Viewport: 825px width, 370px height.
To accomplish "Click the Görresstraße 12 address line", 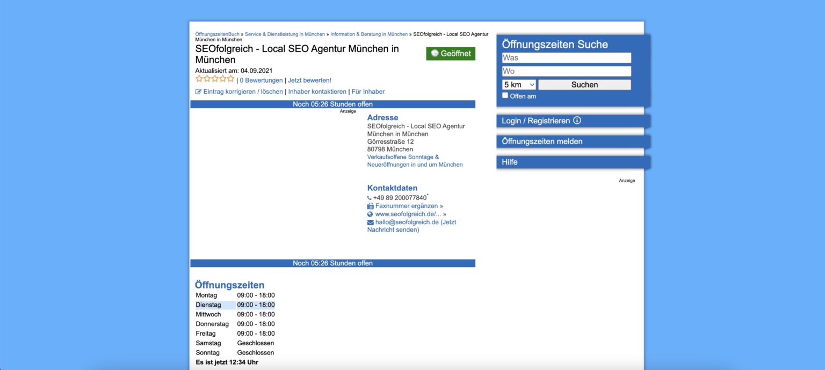I will (x=390, y=142).
